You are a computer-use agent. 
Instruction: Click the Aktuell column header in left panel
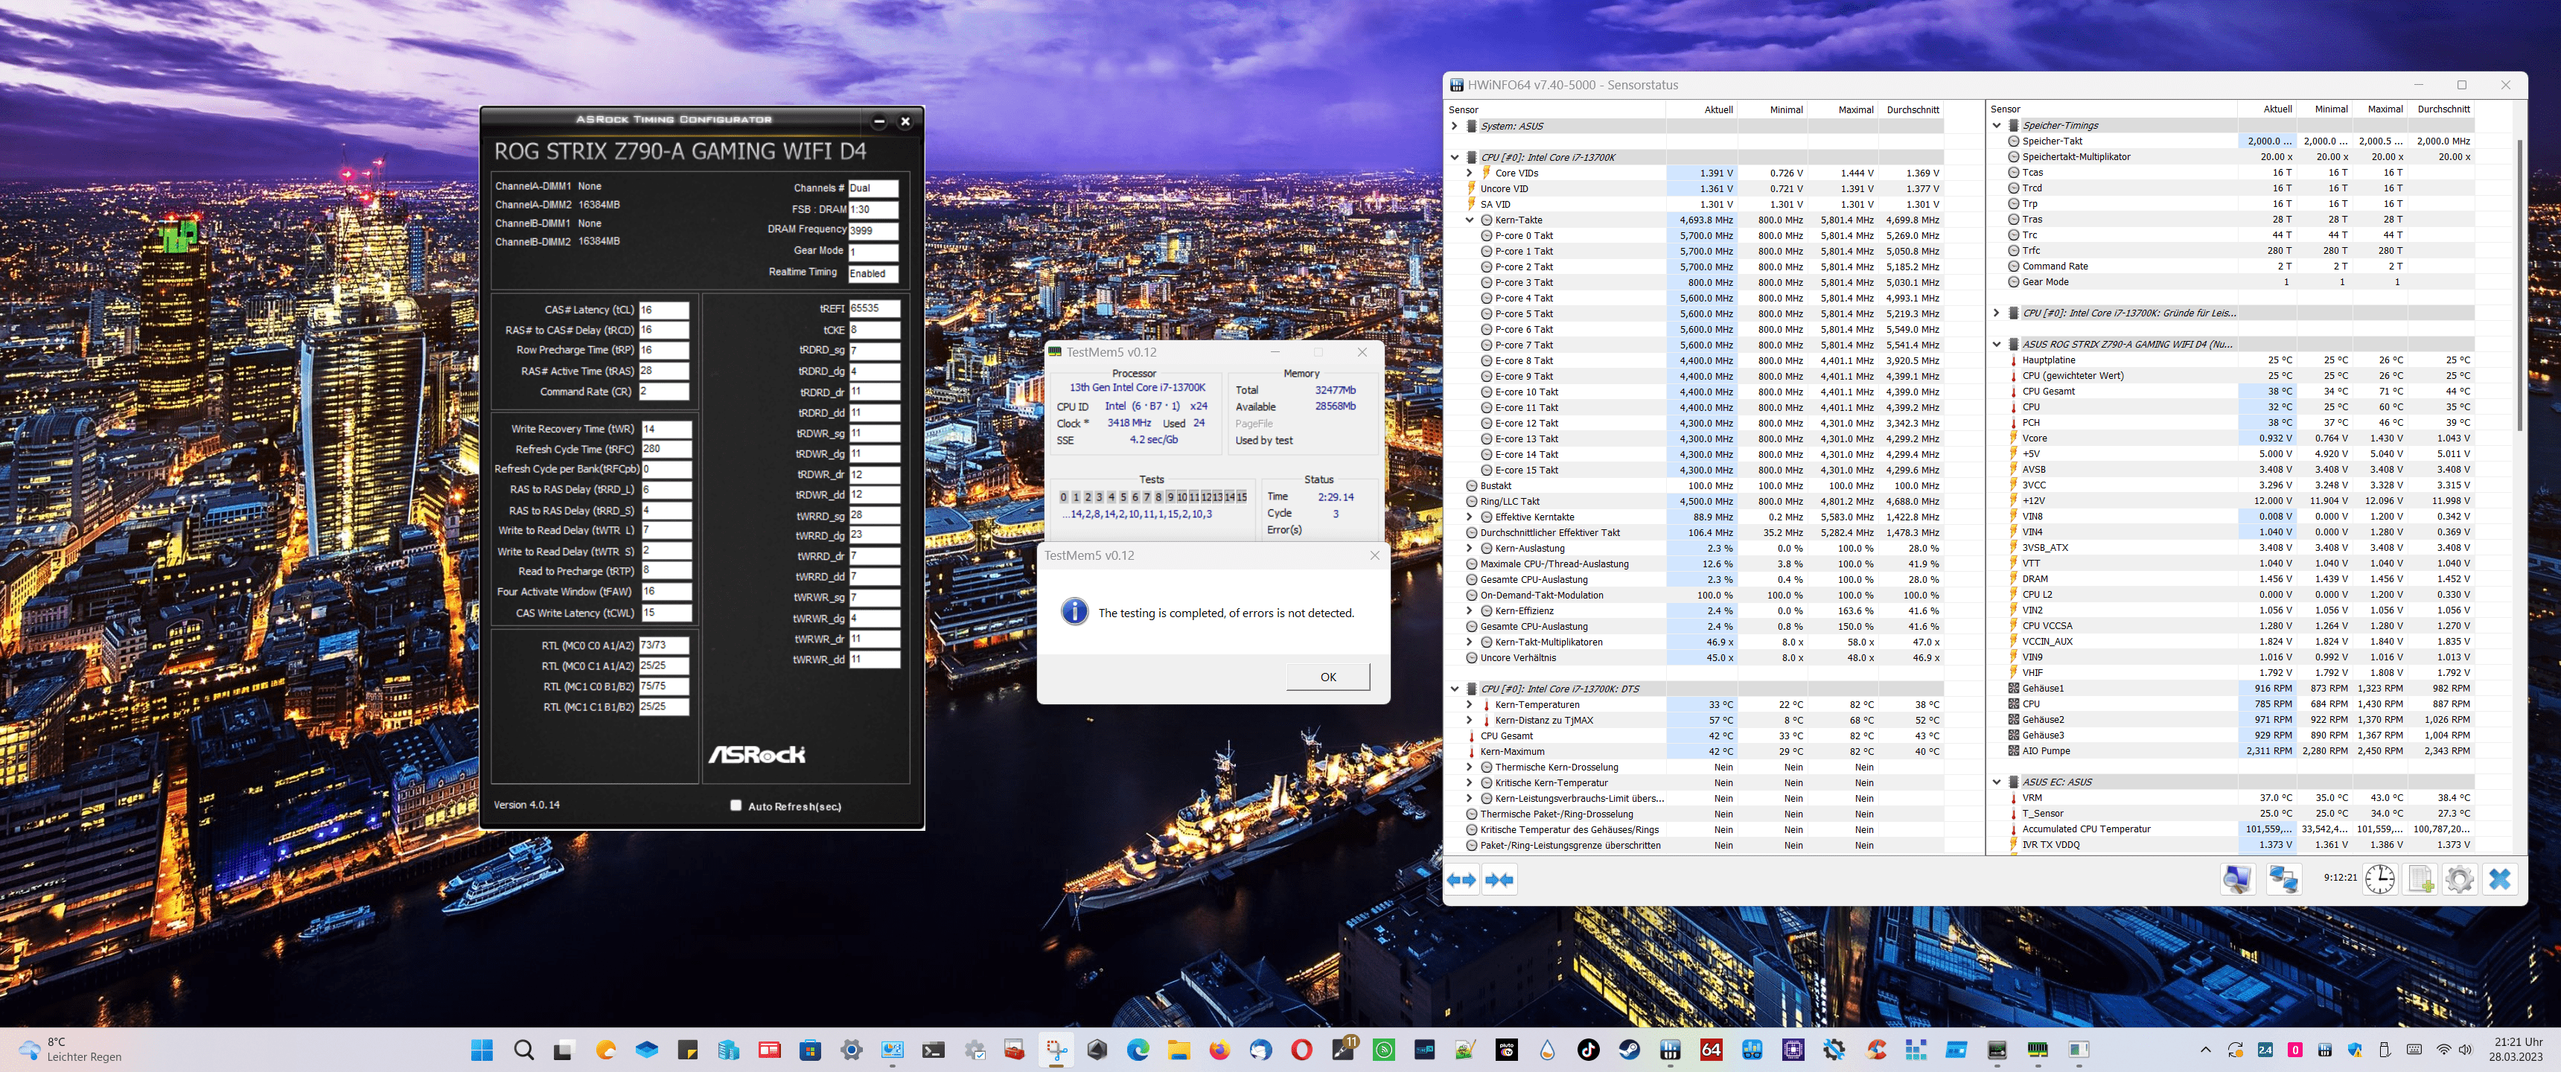coord(1701,109)
